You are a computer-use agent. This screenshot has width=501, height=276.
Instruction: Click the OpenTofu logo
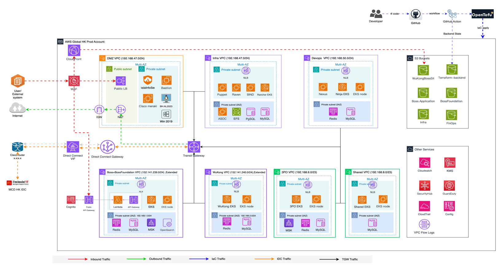point(483,14)
